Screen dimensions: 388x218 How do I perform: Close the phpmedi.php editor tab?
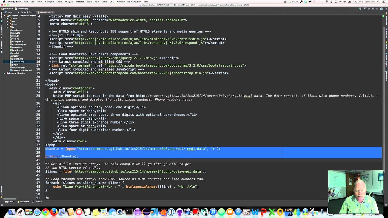tap(53, 12)
